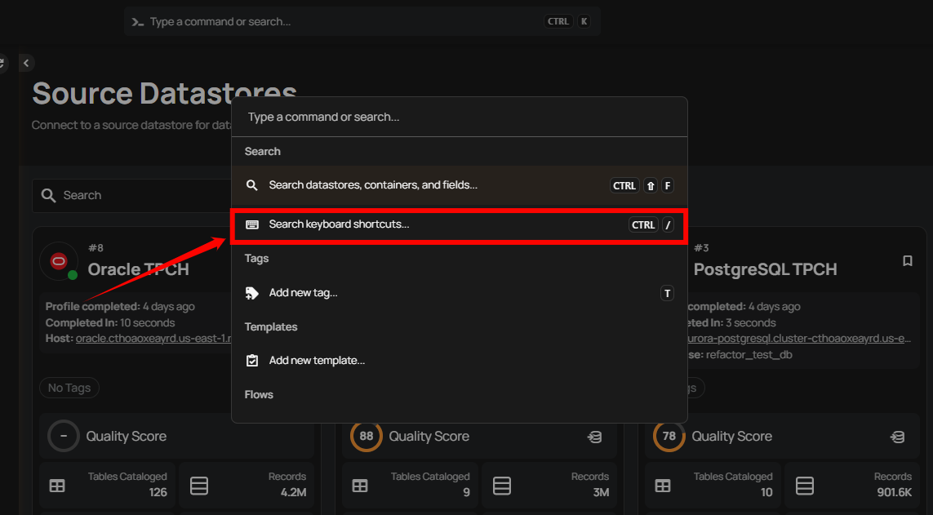
Task: Click the keyboard icon in Search keyboard shortcuts row
Action: (252, 225)
